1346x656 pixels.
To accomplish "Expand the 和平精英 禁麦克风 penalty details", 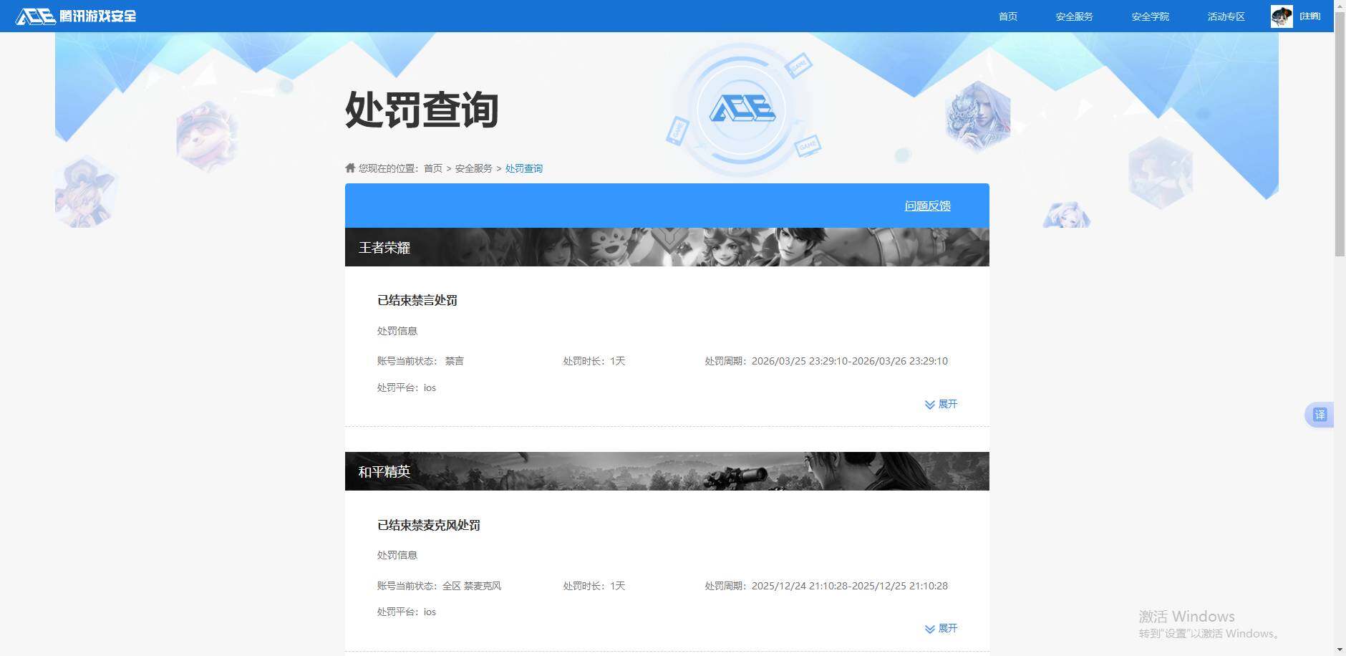I will point(941,628).
